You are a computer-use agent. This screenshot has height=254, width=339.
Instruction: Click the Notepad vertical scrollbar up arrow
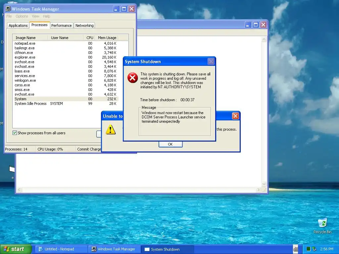tap(264, 39)
